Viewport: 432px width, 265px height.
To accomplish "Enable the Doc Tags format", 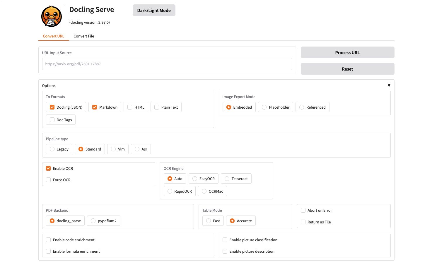I will point(52,120).
